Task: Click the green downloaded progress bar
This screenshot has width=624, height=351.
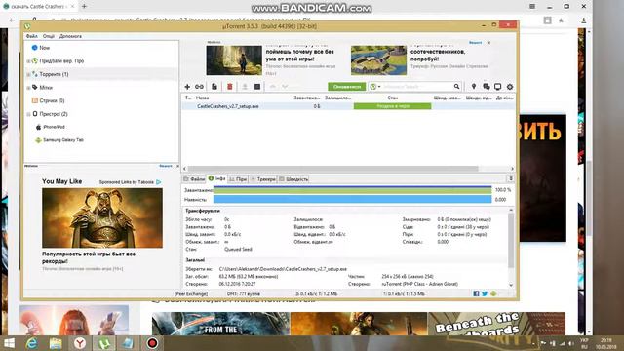Action: tap(353, 190)
